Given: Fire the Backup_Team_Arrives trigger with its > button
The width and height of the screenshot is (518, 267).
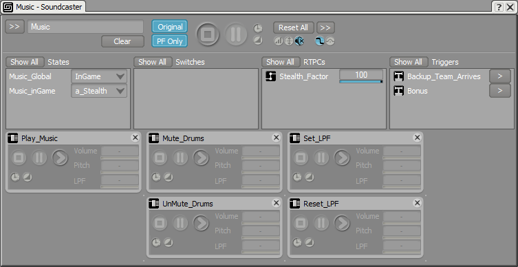Looking at the screenshot, I should click(x=500, y=76).
